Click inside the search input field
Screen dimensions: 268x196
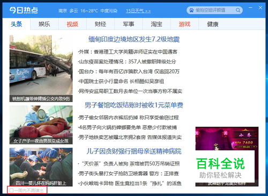[214, 10]
